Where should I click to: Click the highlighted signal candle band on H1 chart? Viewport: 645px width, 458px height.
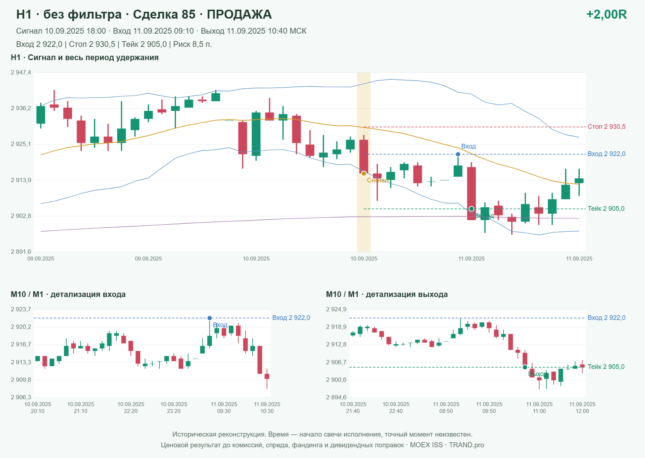(364, 162)
